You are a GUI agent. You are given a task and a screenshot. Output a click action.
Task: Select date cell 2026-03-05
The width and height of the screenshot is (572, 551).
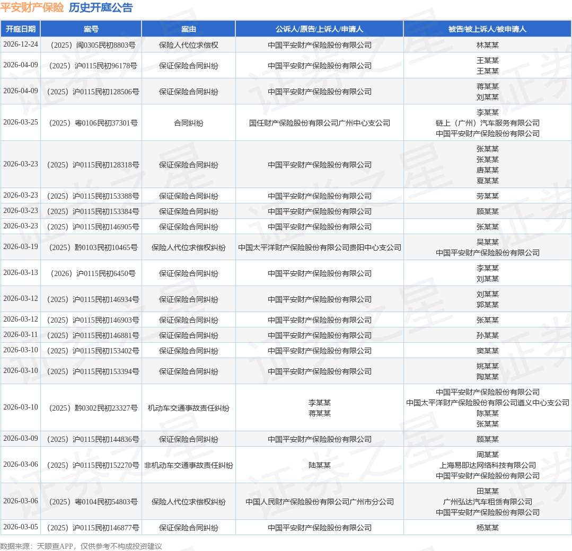[21, 527]
